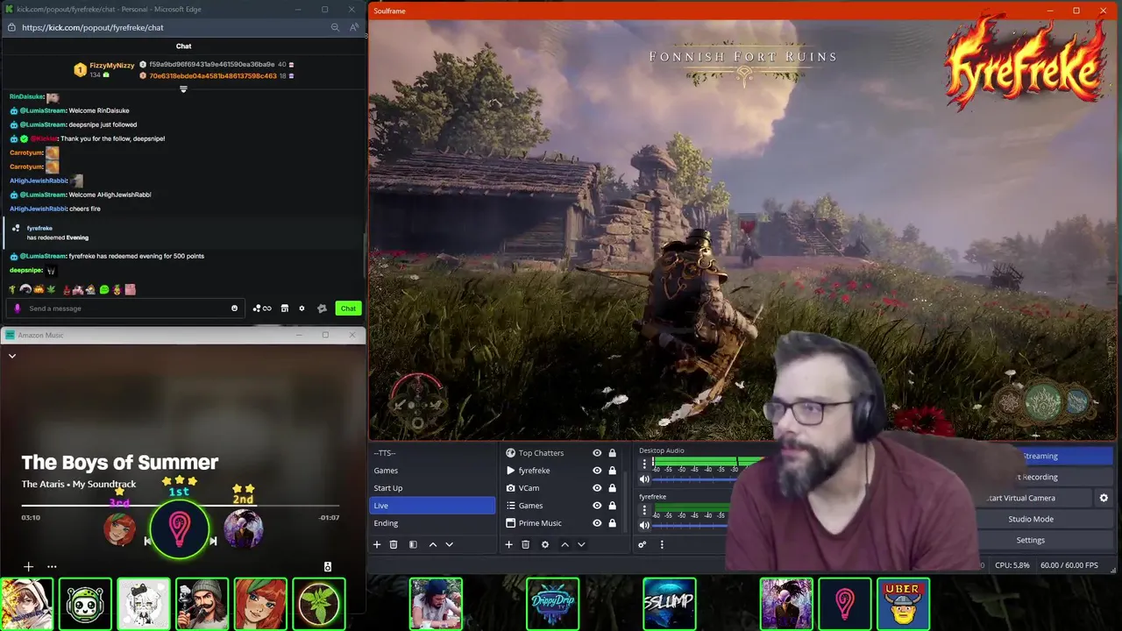Image resolution: width=1122 pixels, height=631 pixels.
Task: Open advanced audio properties in the mixer
Action: click(642, 544)
